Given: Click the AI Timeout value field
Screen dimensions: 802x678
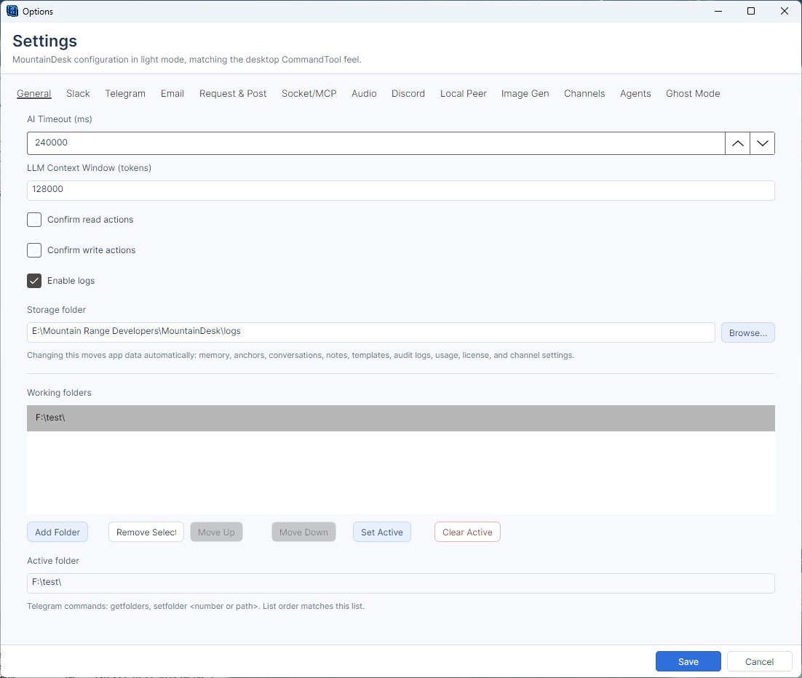Looking at the screenshot, I should 376,143.
